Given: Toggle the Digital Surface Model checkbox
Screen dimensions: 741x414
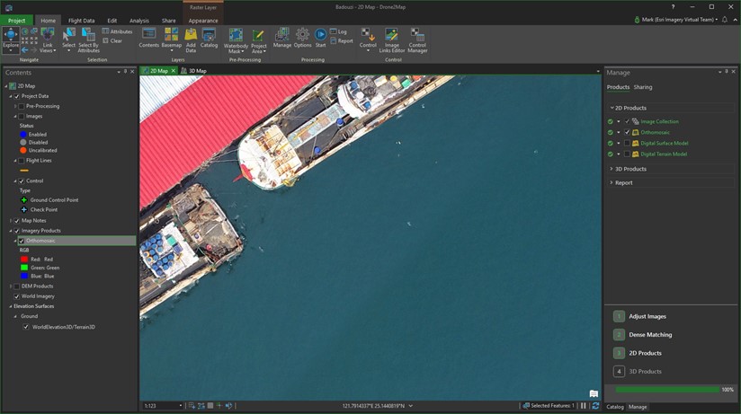Looking at the screenshot, I should coord(627,143).
